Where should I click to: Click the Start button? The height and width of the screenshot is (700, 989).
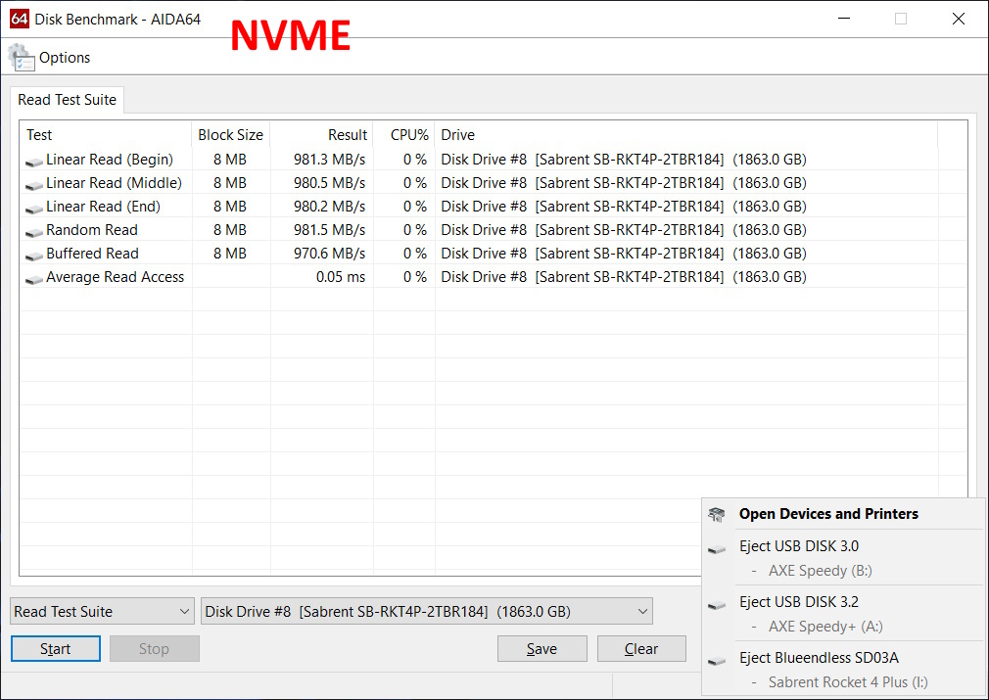coord(56,649)
